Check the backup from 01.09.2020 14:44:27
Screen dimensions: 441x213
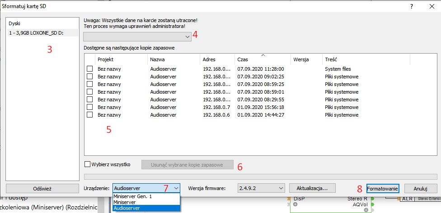click(x=90, y=115)
